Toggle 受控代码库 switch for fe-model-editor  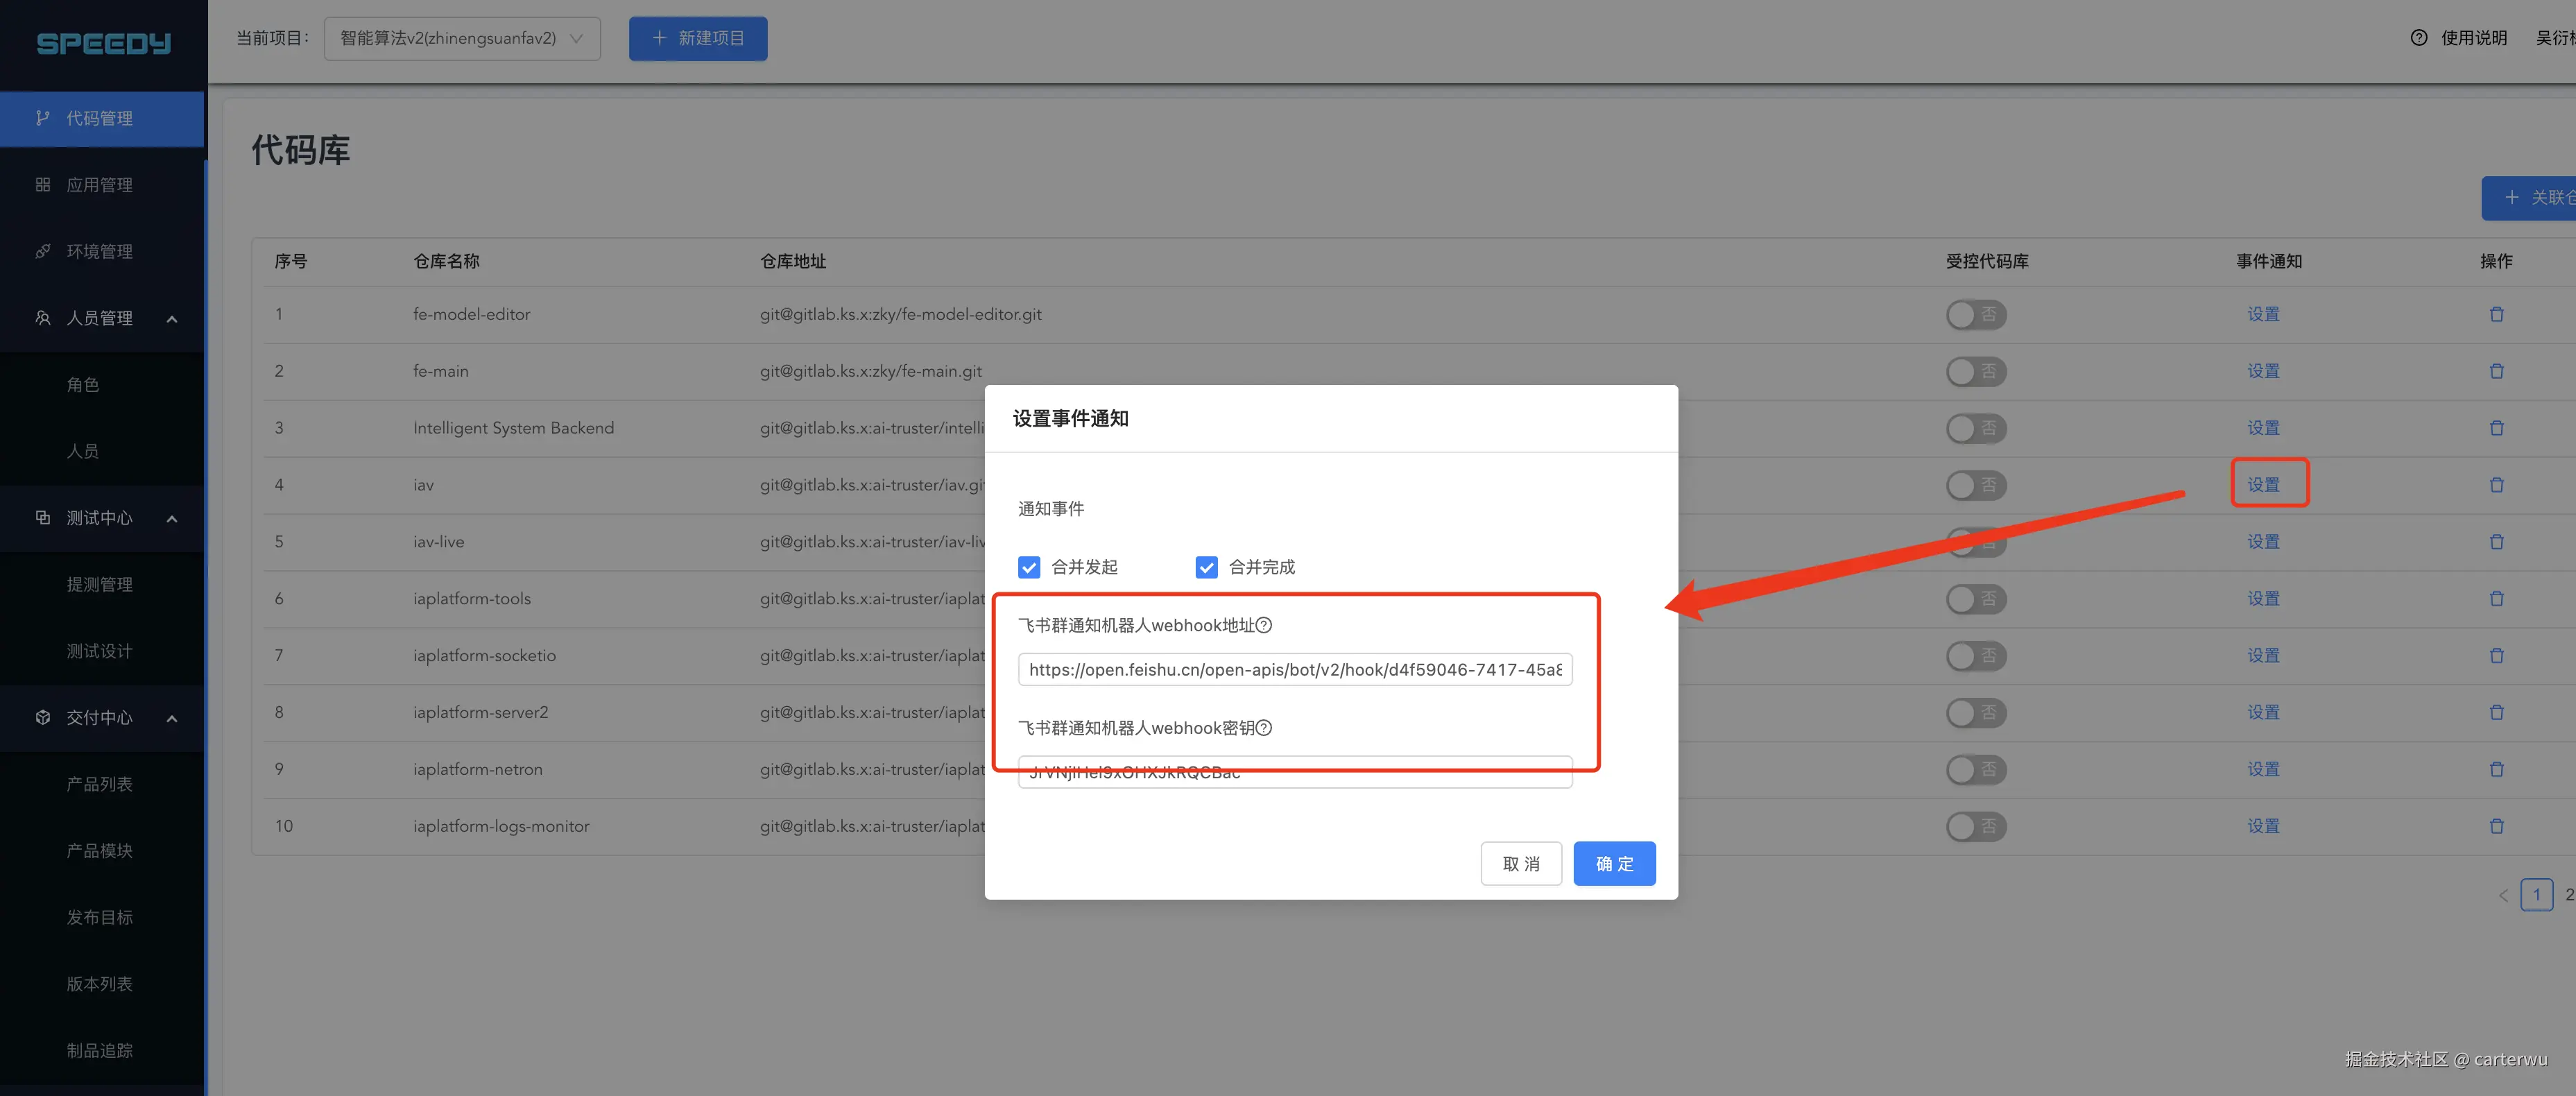pyautogui.click(x=1975, y=314)
